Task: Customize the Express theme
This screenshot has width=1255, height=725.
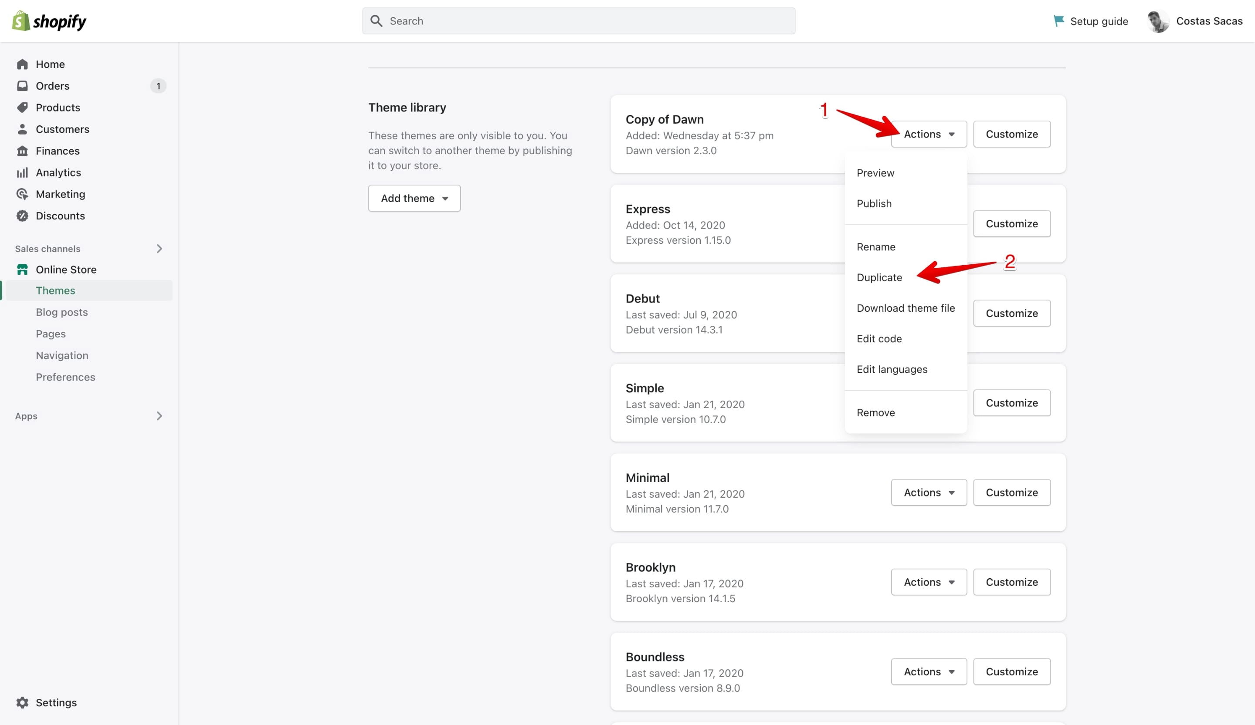Action: click(1011, 223)
